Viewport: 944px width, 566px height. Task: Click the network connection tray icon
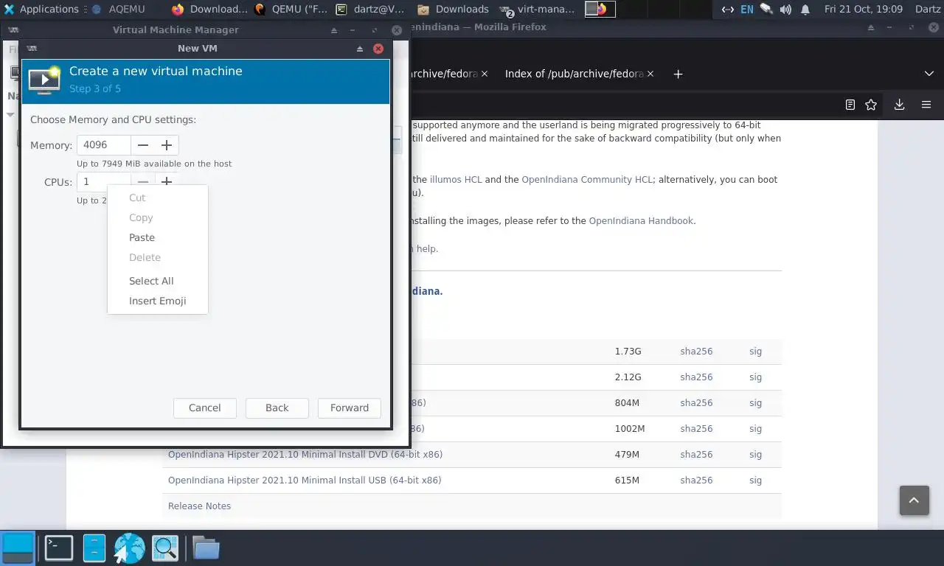(727, 9)
